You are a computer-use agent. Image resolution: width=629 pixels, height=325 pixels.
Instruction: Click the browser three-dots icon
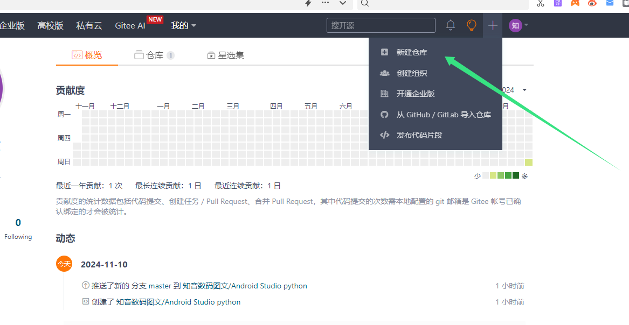[326, 2]
